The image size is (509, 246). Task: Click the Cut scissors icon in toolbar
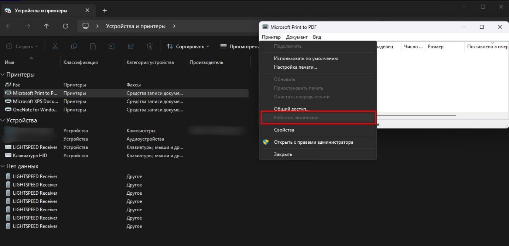(55, 46)
